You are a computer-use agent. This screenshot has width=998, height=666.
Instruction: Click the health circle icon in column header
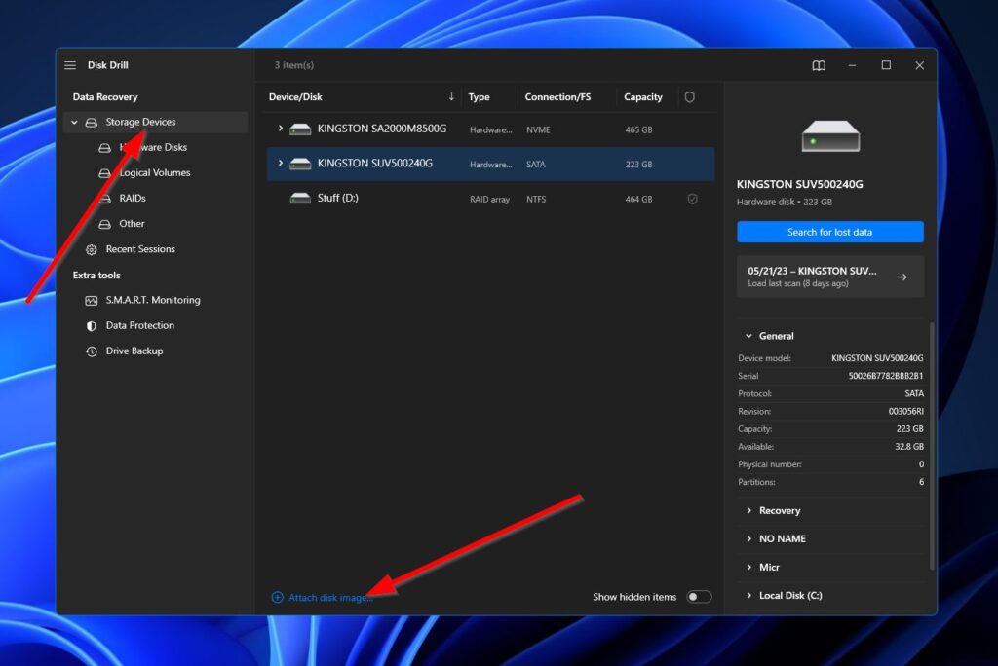coord(690,96)
